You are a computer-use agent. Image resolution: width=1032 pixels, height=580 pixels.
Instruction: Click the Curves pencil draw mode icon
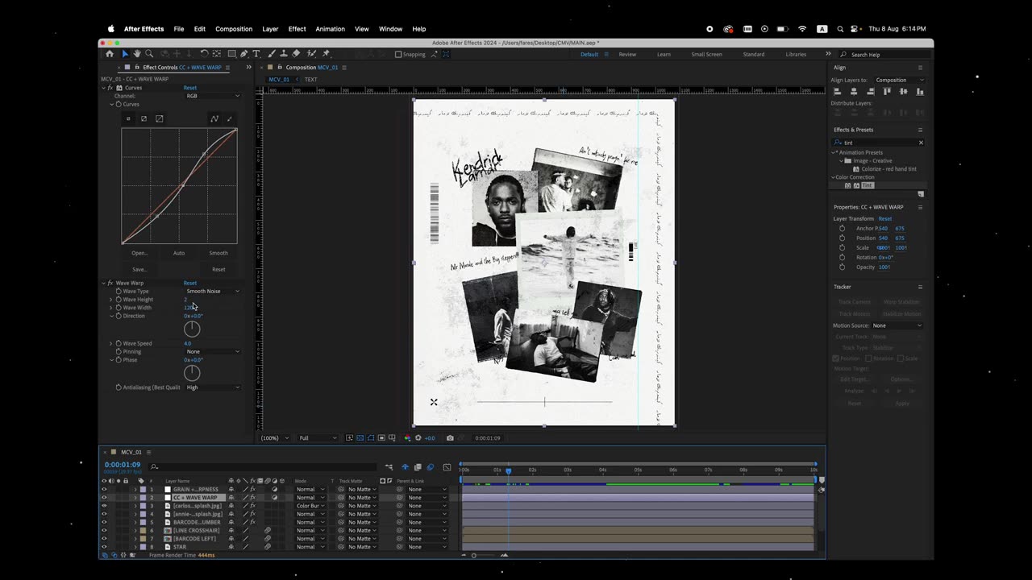click(x=229, y=118)
